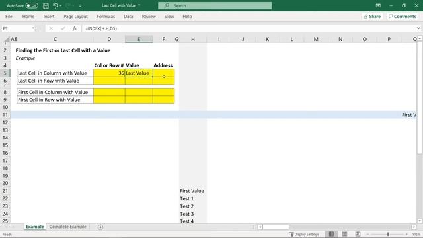
Task: Click the zoom slider handle
Action: coord(388,234)
